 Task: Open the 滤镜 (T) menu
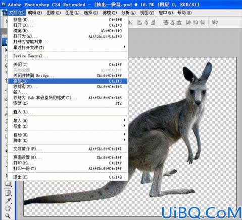pyautogui.click(x=110, y=13)
